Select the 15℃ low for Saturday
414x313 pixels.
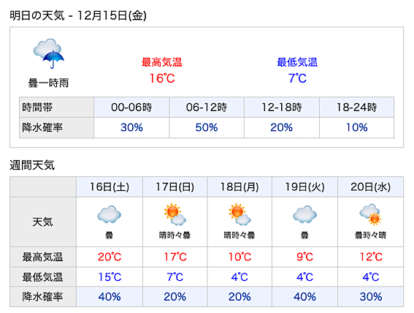(x=110, y=277)
